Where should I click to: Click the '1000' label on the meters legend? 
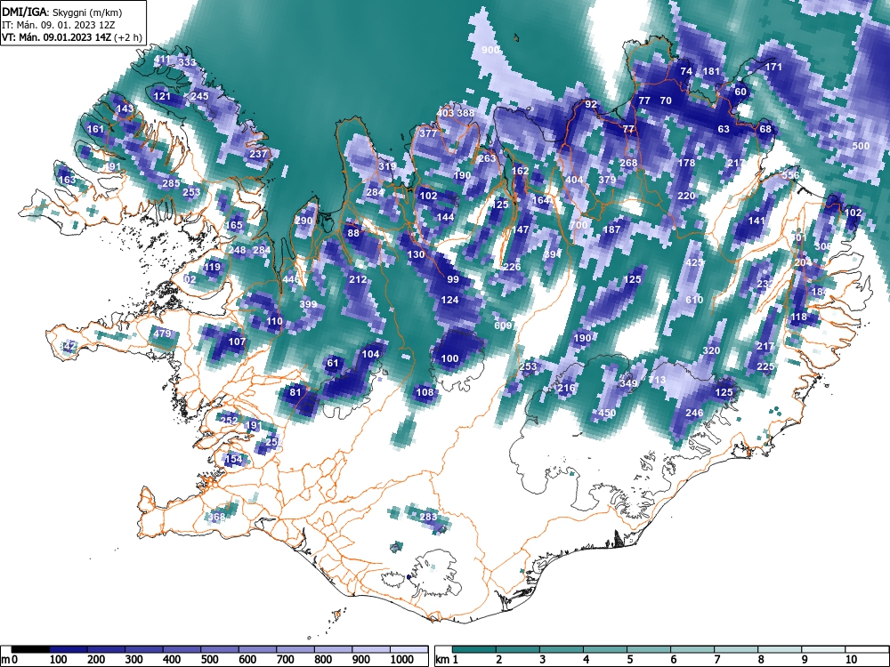pyautogui.click(x=402, y=660)
